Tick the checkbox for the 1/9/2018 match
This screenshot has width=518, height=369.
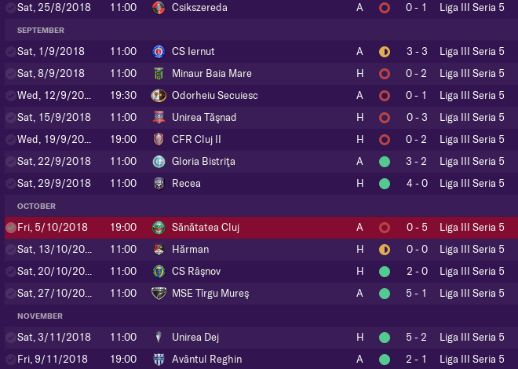pos(10,52)
